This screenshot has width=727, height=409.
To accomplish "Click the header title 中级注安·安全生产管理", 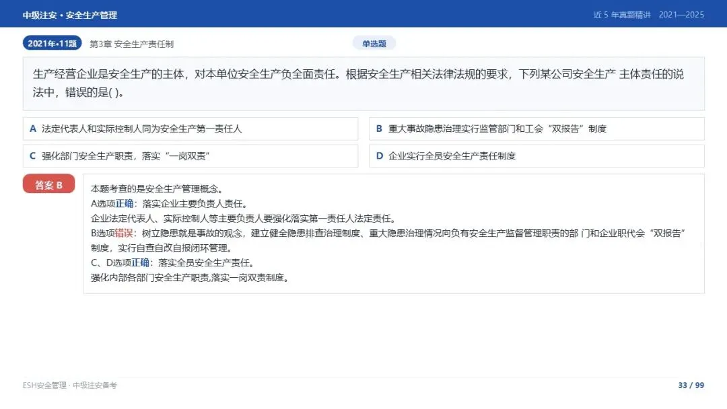I will click(70, 15).
